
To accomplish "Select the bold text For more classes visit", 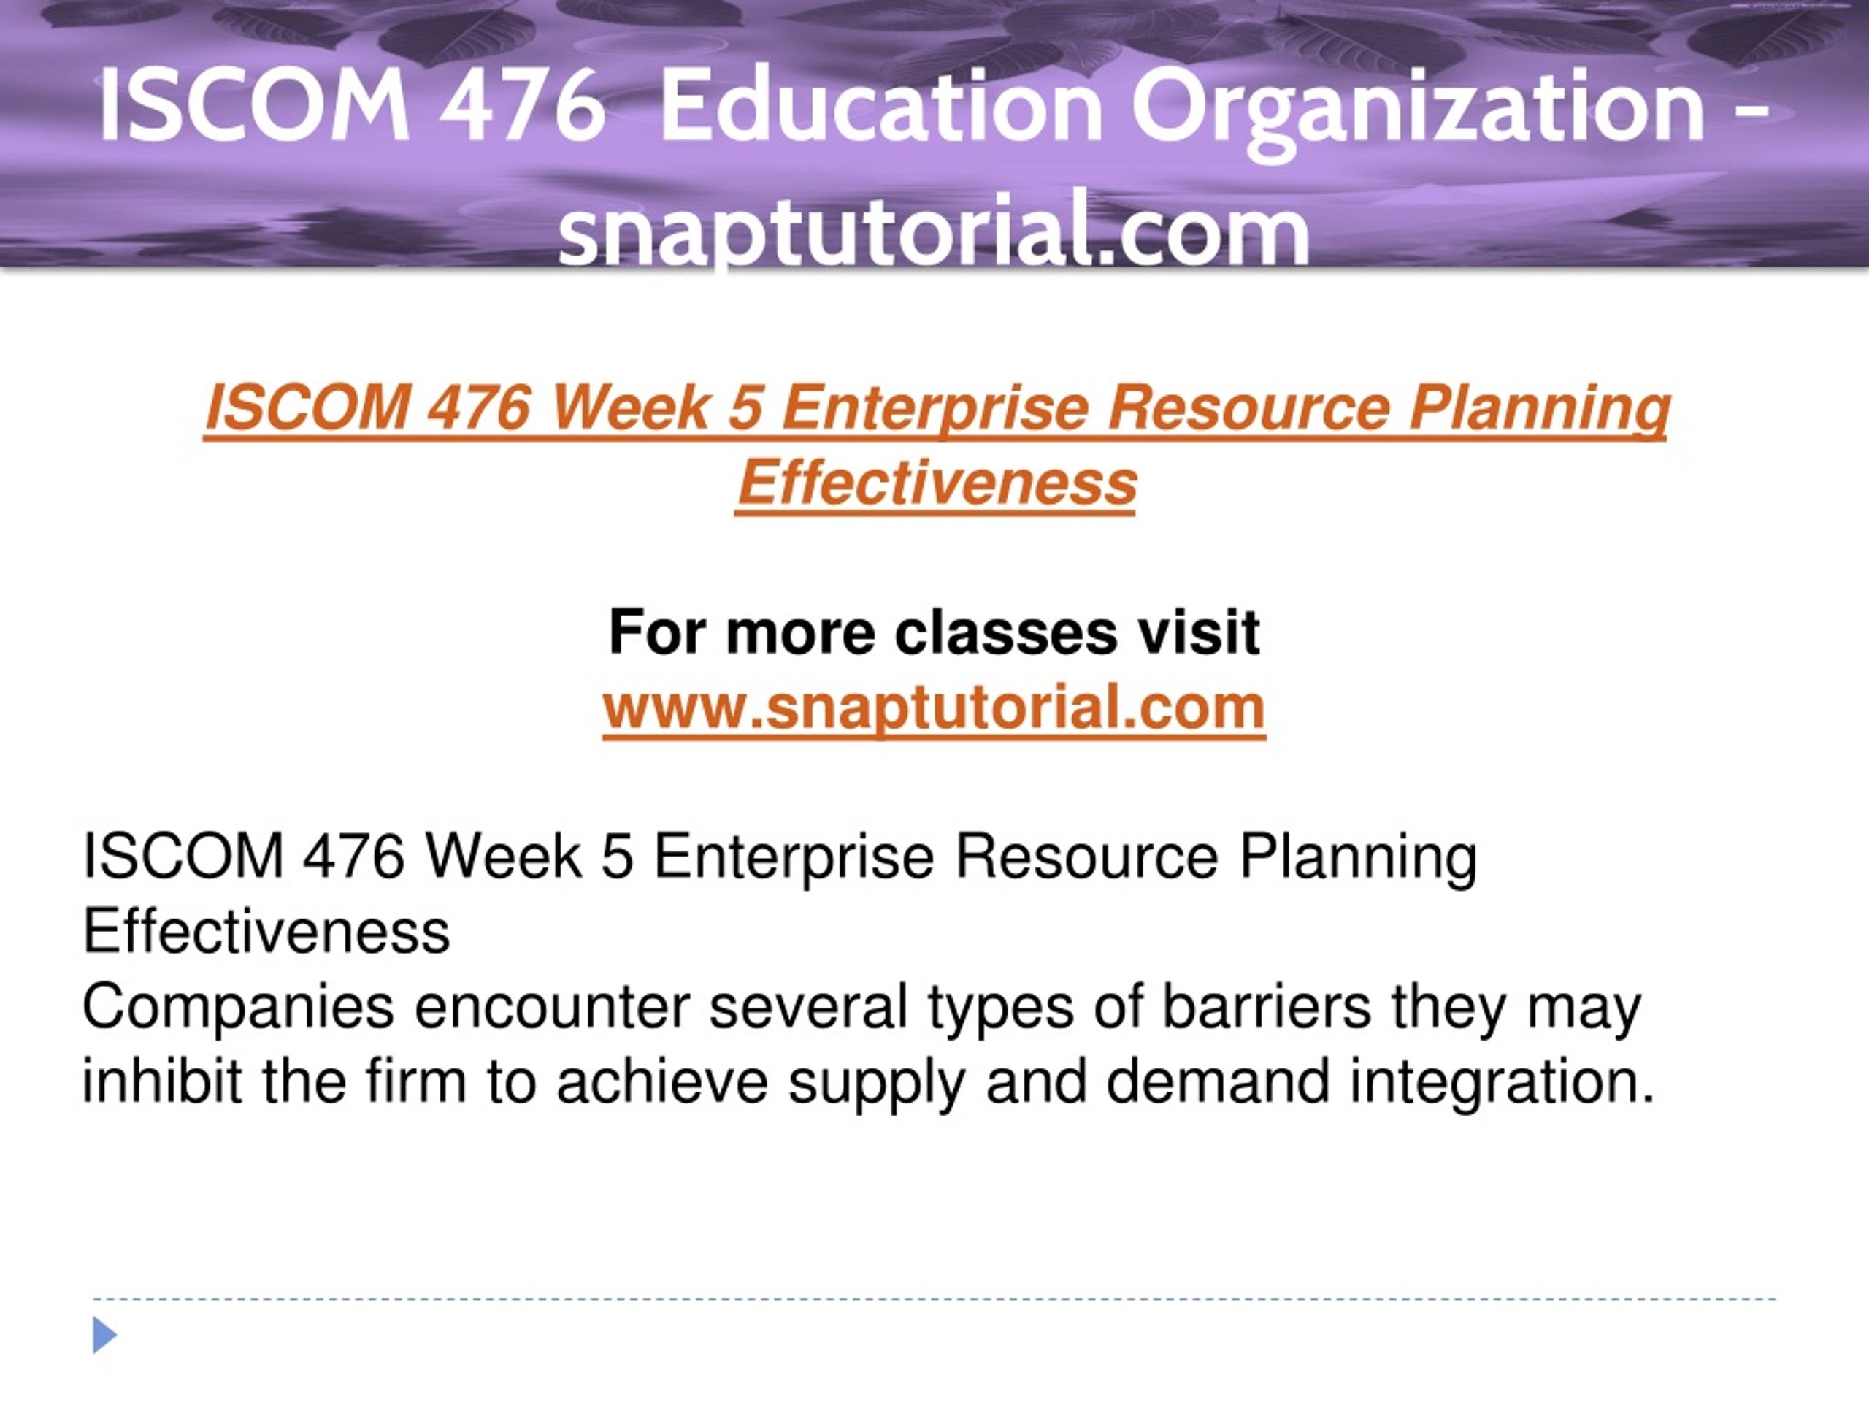I will (x=934, y=632).
